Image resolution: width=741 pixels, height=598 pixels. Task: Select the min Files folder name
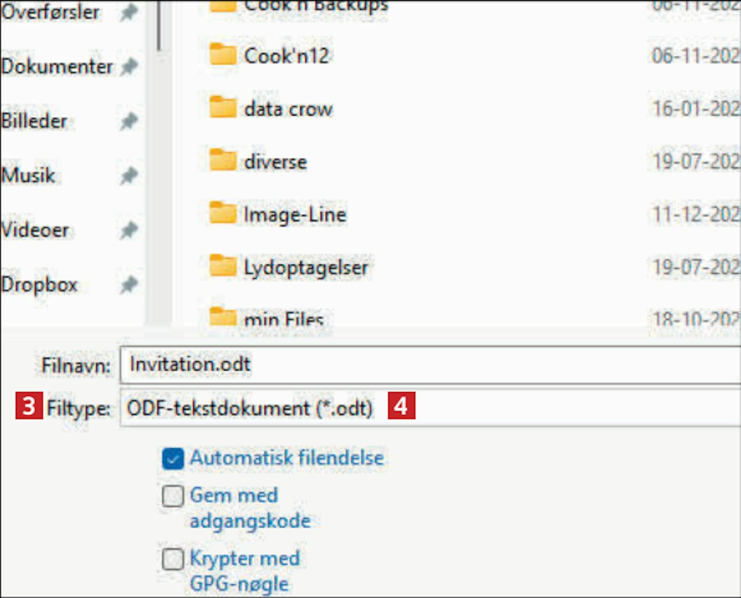click(x=284, y=319)
